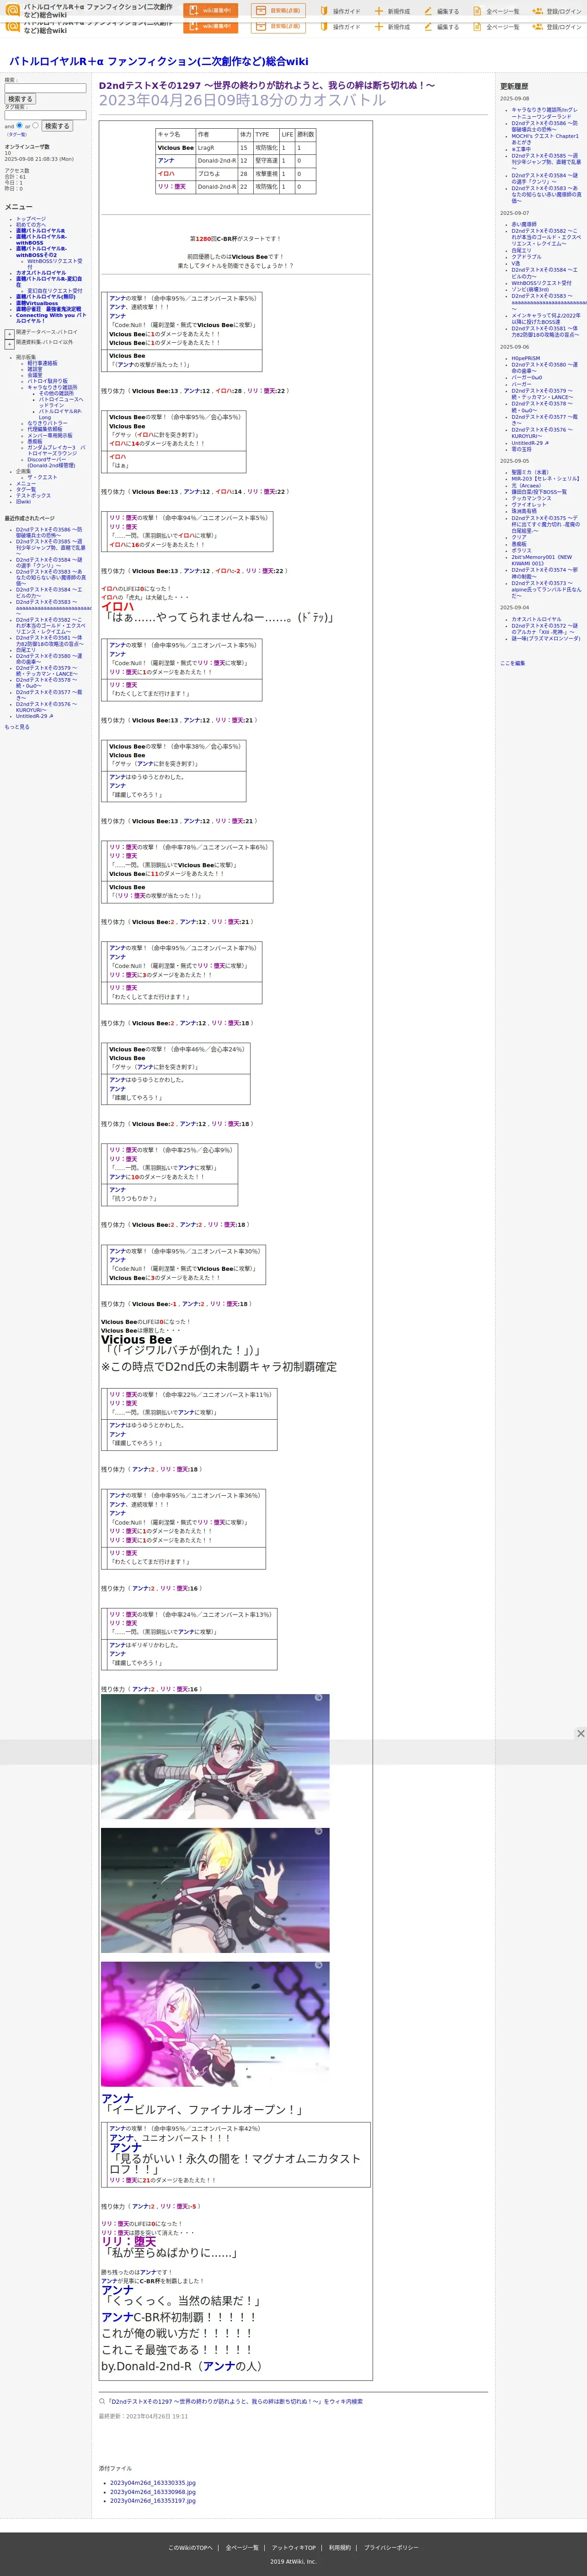The width and height of the screenshot is (587, 2576).
Task: Select the 'and' radio button for tag search
Action: click(19, 126)
